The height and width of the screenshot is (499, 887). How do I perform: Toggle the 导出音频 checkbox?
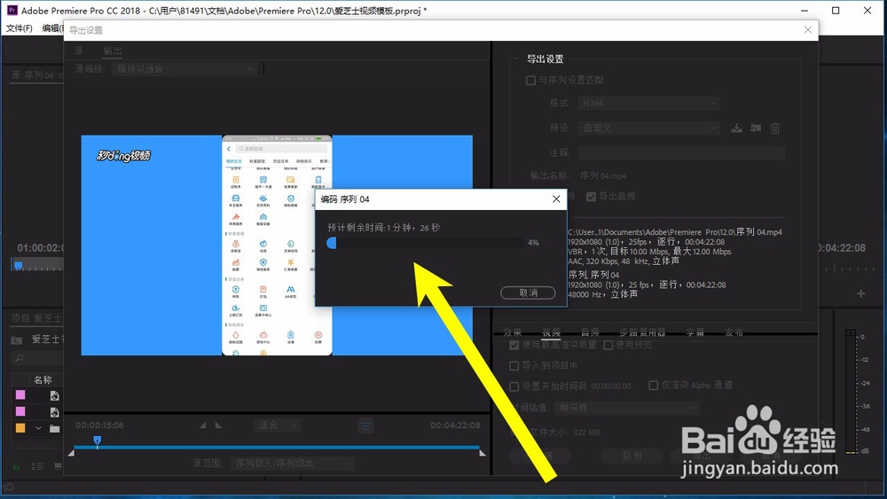[x=591, y=197]
